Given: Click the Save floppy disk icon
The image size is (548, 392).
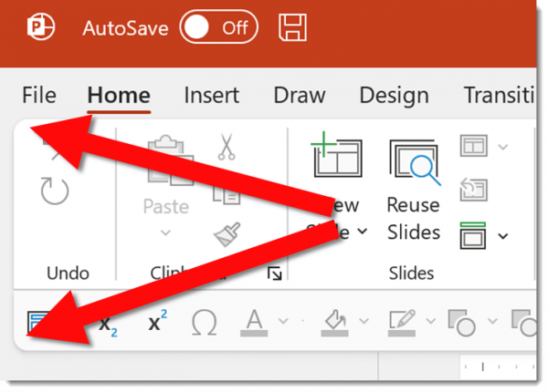Looking at the screenshot, I should [291, 27].
